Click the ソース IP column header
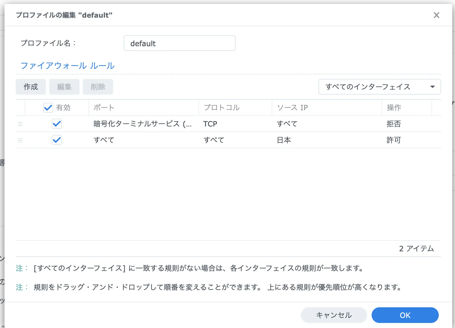455x328 pixels. [327, 108]
